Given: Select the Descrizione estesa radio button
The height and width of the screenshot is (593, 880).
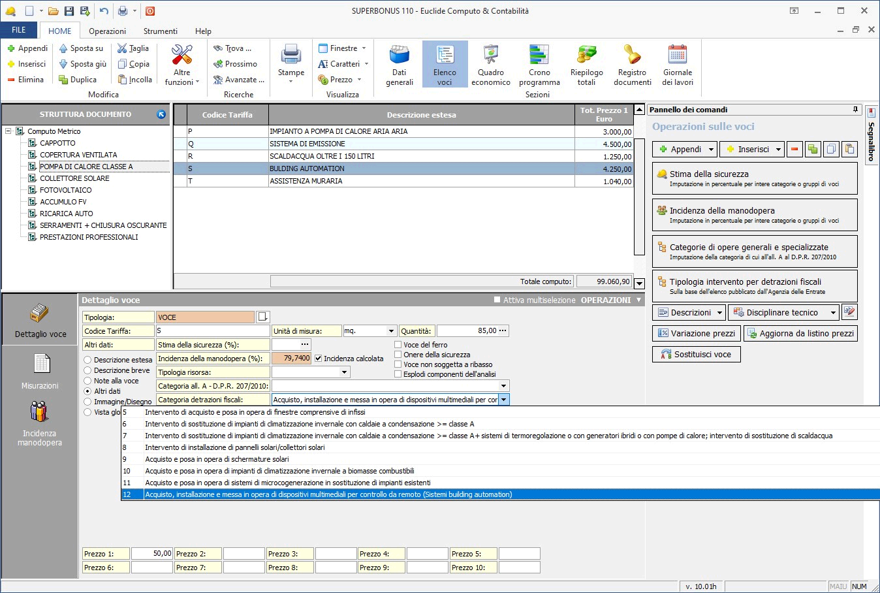Looking at the screenshot, I should (x=87, y=360).
